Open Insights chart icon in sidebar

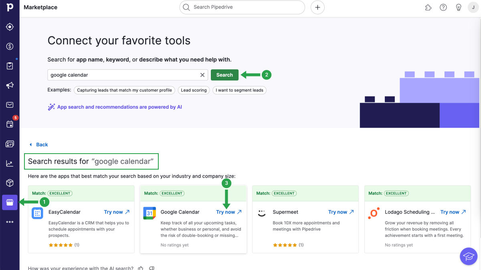[10, 163]
